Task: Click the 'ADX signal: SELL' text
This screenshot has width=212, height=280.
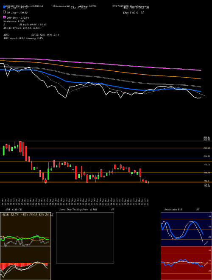Action: point(15,38)
